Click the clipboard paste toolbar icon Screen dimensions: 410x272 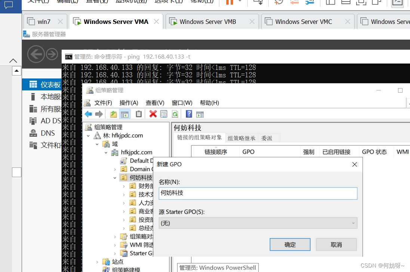(139, 114)
